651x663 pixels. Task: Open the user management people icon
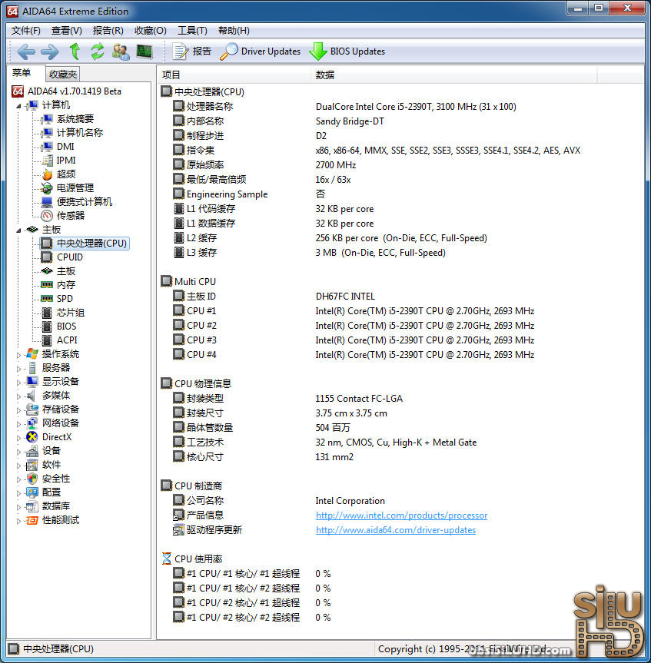(121, 51)
